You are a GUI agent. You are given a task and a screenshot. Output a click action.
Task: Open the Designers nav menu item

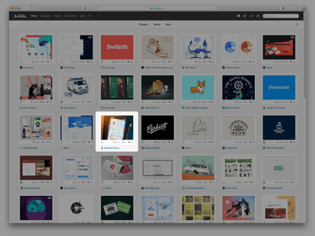pos(45,16)
